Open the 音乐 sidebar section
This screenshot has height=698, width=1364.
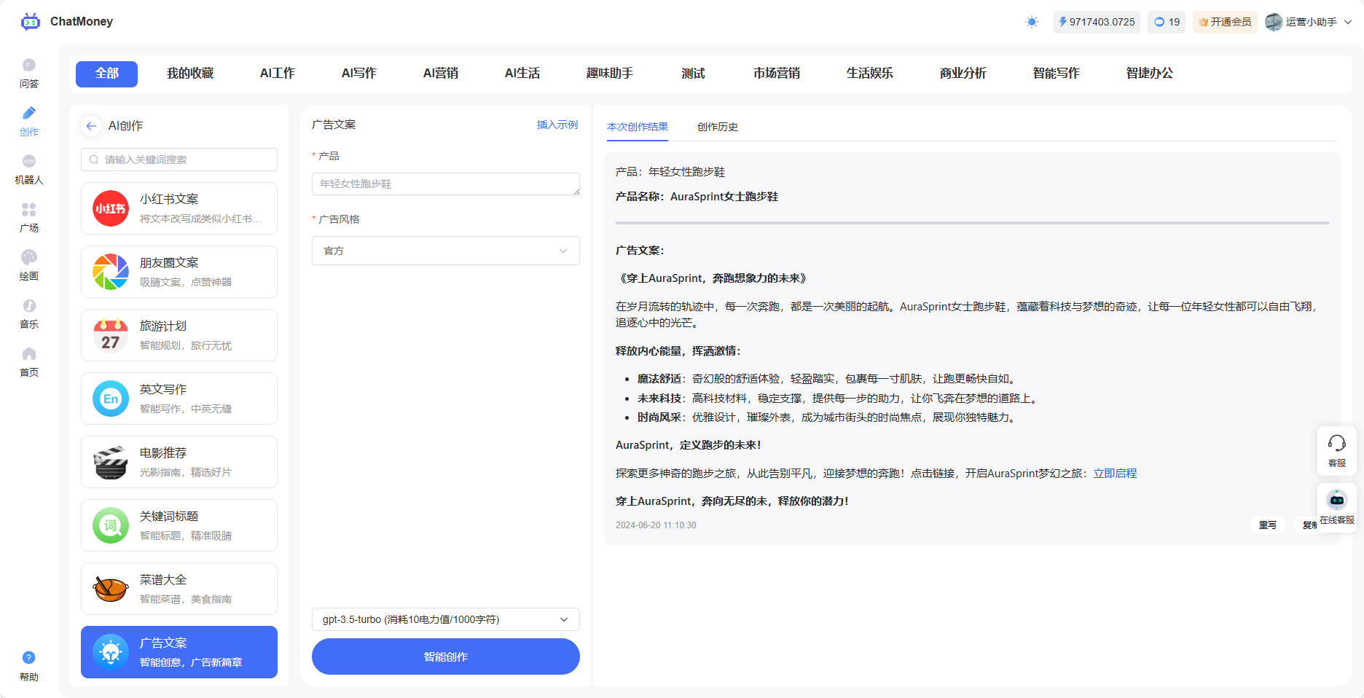point(29,314)
